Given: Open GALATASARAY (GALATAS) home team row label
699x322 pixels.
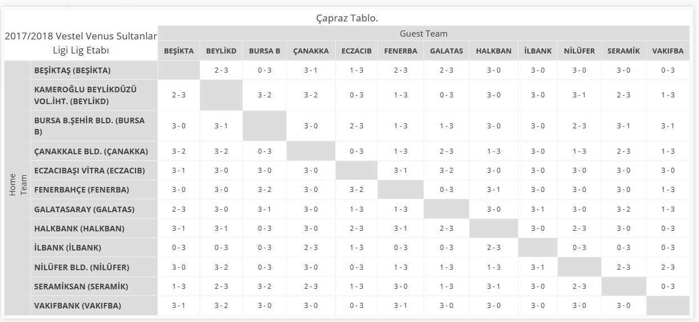Looking at the screenshot, I should coord(84,209).
